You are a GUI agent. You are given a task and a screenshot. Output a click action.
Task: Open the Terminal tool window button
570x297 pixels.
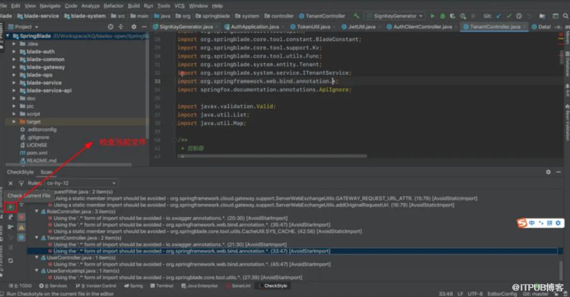pyautogui.click(x=164, y=286)
